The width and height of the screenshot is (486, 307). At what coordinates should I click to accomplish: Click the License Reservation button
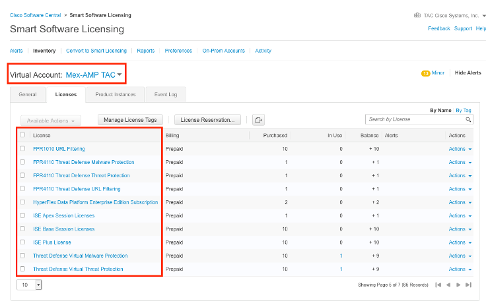click(207, 120)
